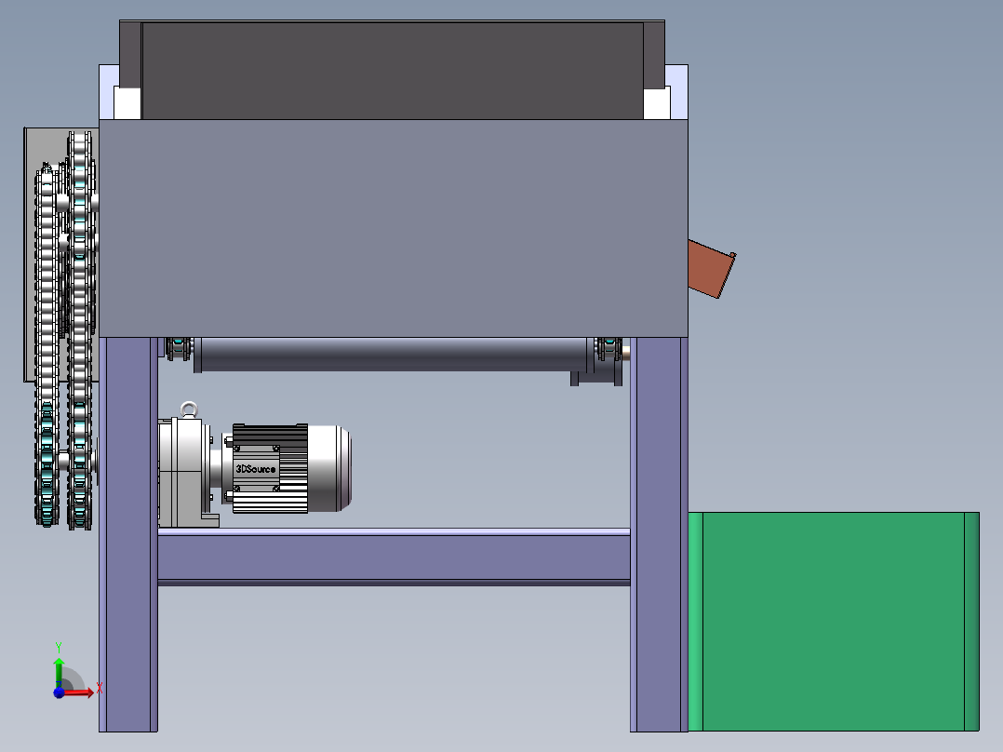The width and height of the screenshot is (1003, 752).
Task: Select the motor's rounded rear fan cover
Action: [x=329, y=468]
